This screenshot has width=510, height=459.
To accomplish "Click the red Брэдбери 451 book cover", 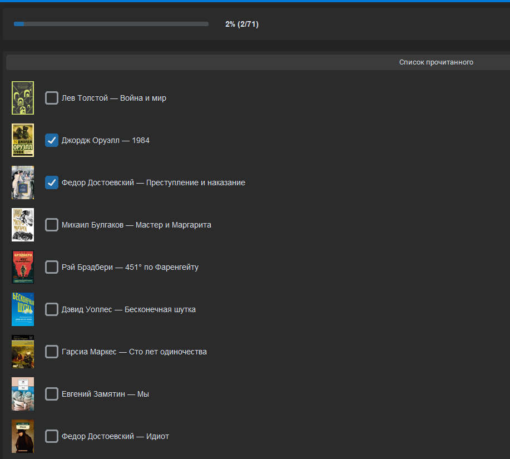I will pyautogui.click(x=23, y=267).
